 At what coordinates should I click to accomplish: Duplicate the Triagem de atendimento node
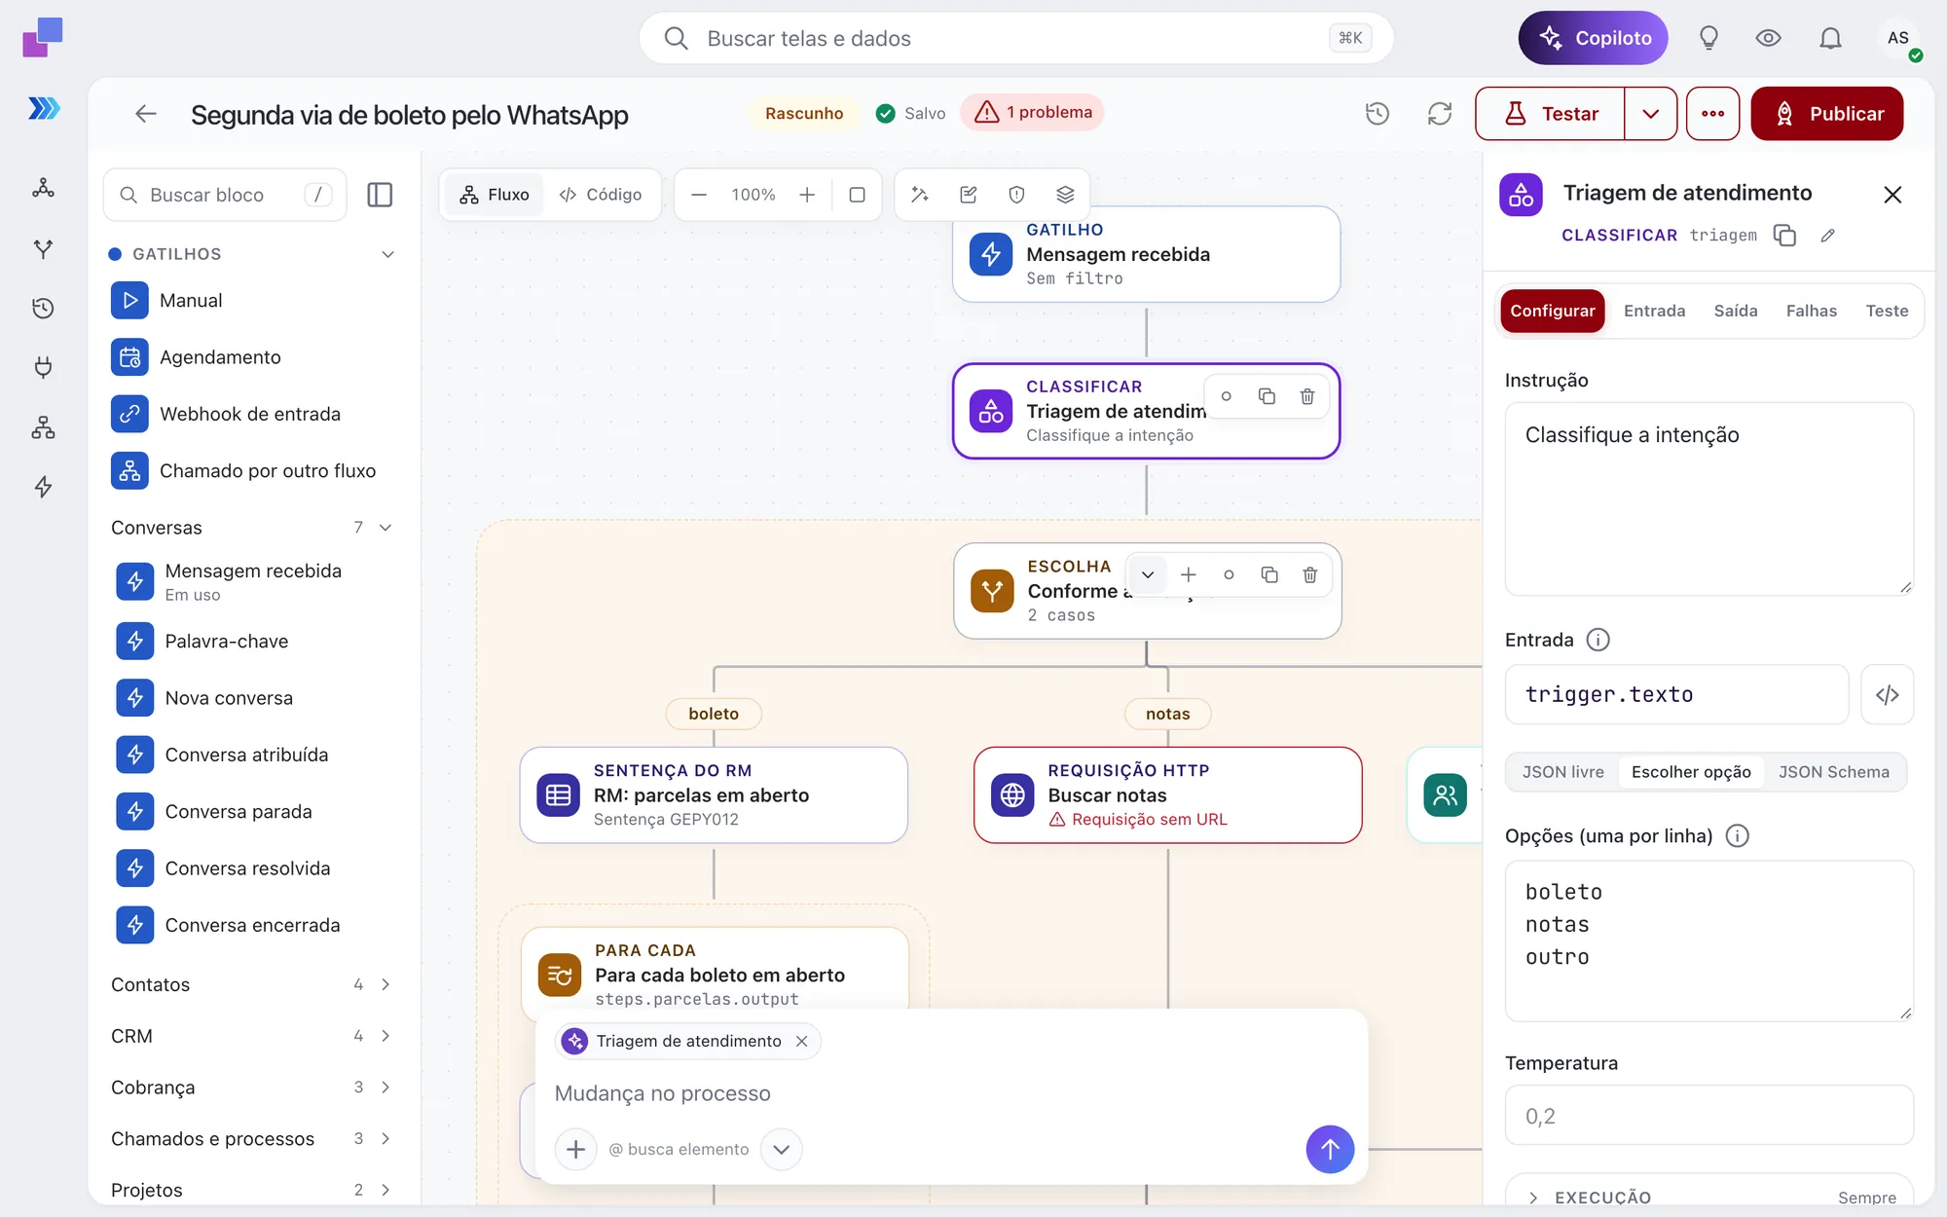click(x=1267, y=396)
